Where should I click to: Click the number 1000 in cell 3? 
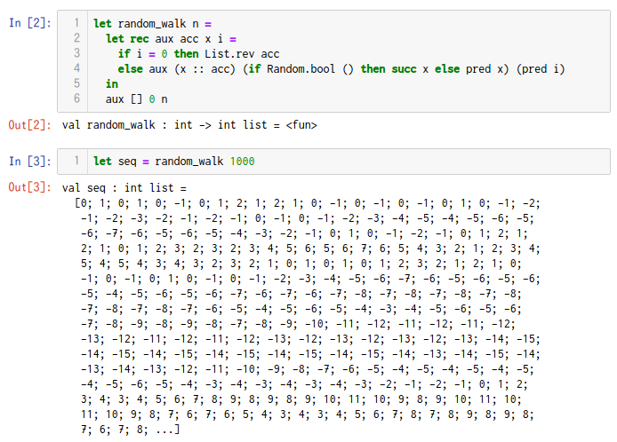[243, 161]
